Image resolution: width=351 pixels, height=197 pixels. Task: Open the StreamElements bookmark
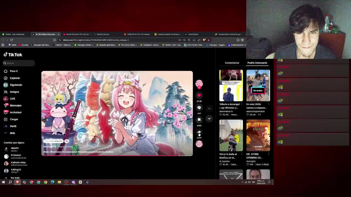(x=237, y=45)
